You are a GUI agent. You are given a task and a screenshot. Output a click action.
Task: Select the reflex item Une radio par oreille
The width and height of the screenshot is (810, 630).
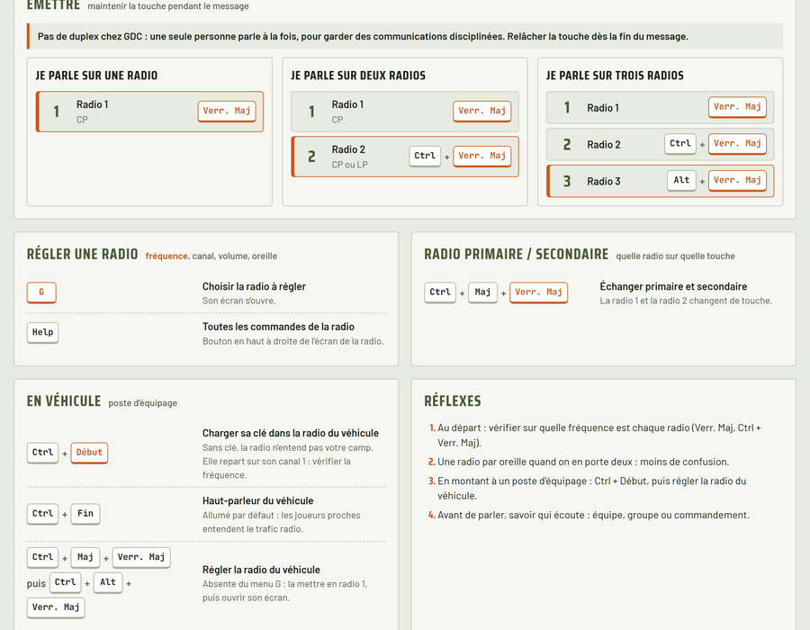(x=582, y=462)
